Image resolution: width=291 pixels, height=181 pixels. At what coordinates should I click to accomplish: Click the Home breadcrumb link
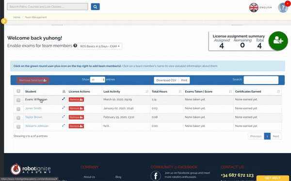click(x=16, y=17)
